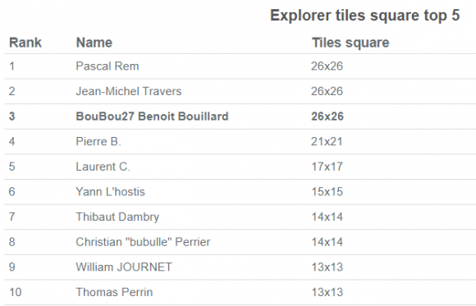Image resolution: width=476 pixels, height=306 pixels.
Task: Click the bold 26x26 value in row 3
Action: tap(327, 116)
